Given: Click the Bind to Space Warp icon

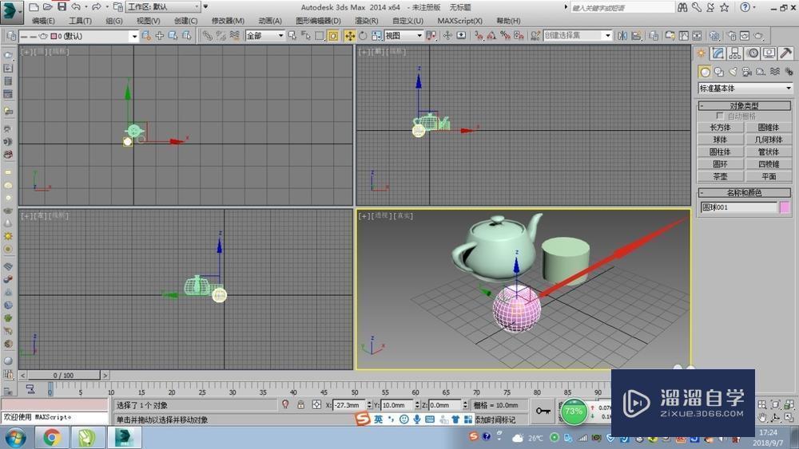Looking at the screenshot, I should (234, 36).
